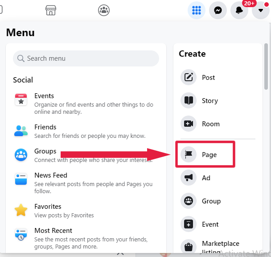
Task: Click the Create Group people icon
Action: pyautogui.click(x=189, y=201)
